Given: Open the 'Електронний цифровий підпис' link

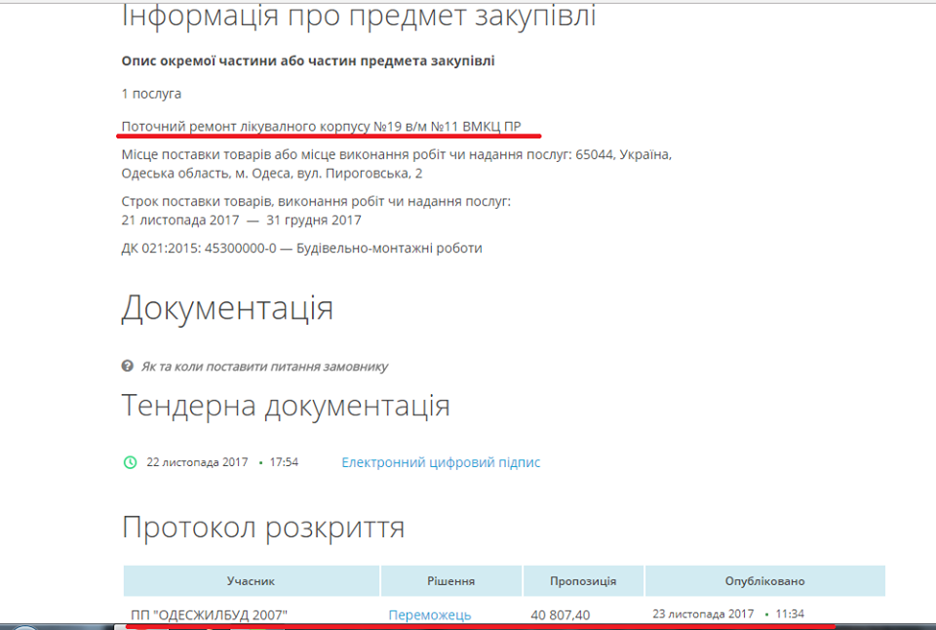Looking at the screenshot, I should [441, 462].
